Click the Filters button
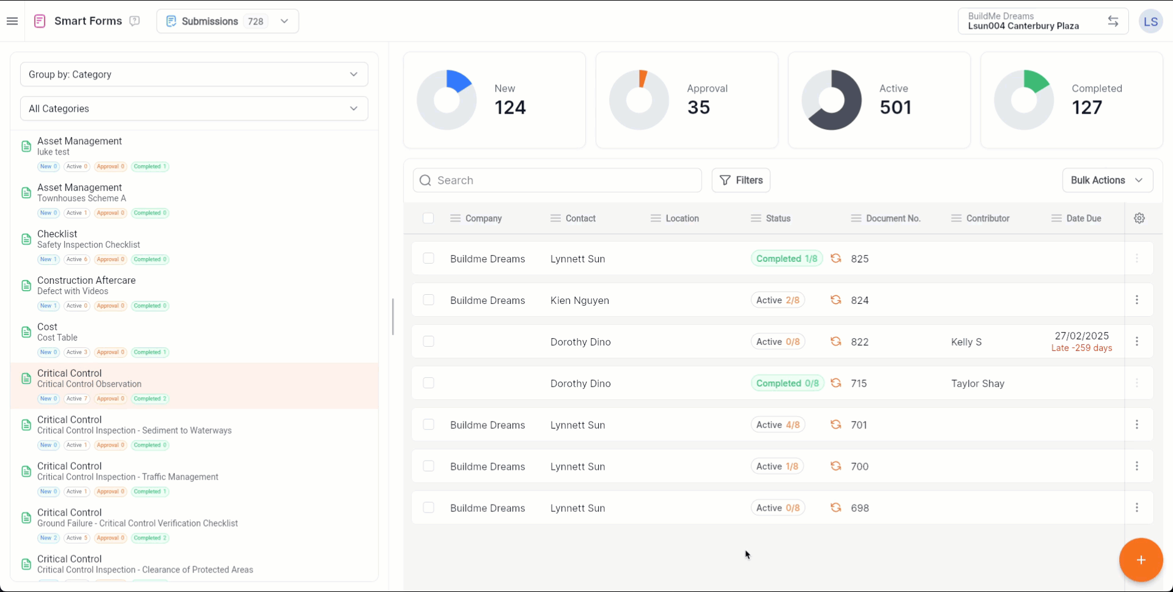This screenshot has width=1173, height=592. coord(741,180)
